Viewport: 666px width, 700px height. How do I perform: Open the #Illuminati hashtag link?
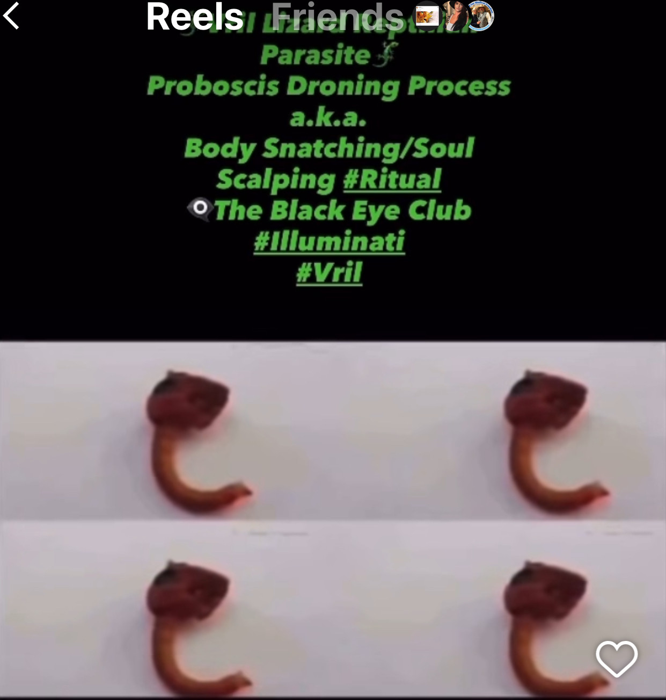pyautogui.click(x=329, y=241)
